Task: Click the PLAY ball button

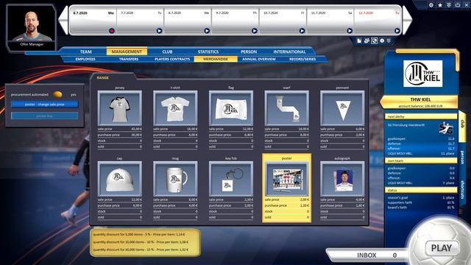Action: (x=442, y=248)
